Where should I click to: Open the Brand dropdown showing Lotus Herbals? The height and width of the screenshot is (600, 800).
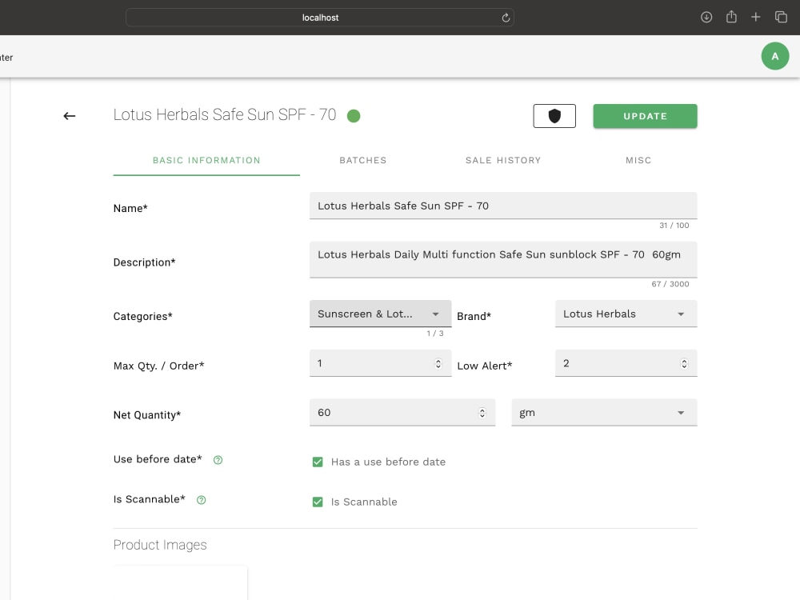coord(626,314)
